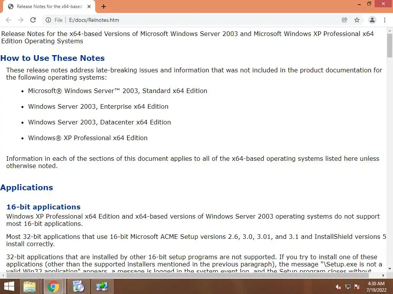Click 'Windows® XP Professional x64 Edition' bullet
393x294 pixels.
click(x=88, y=138)
